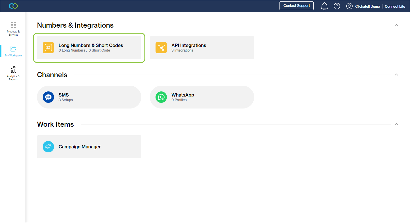Click the WhatsApp channel icon

tap(161, 97)
